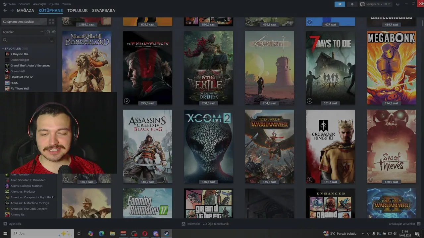Open XCOM 2 game cover
424x238 pixels.
[x=209, y=146]
